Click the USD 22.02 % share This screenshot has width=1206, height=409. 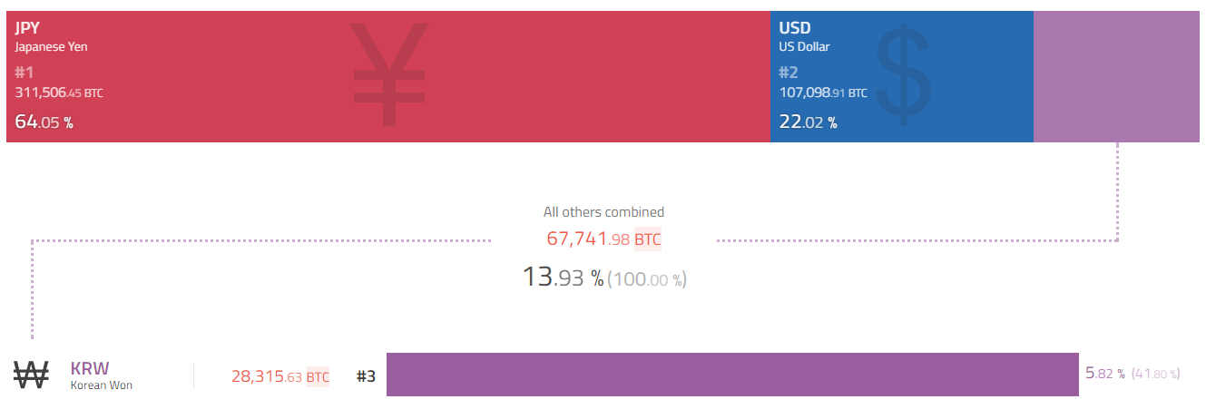click(808, 122)
